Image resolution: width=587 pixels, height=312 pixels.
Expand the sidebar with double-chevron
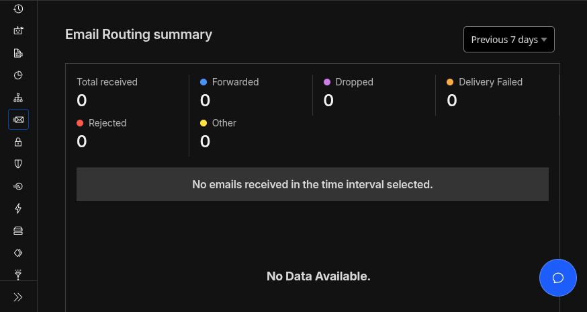click(x=18, y=297)
